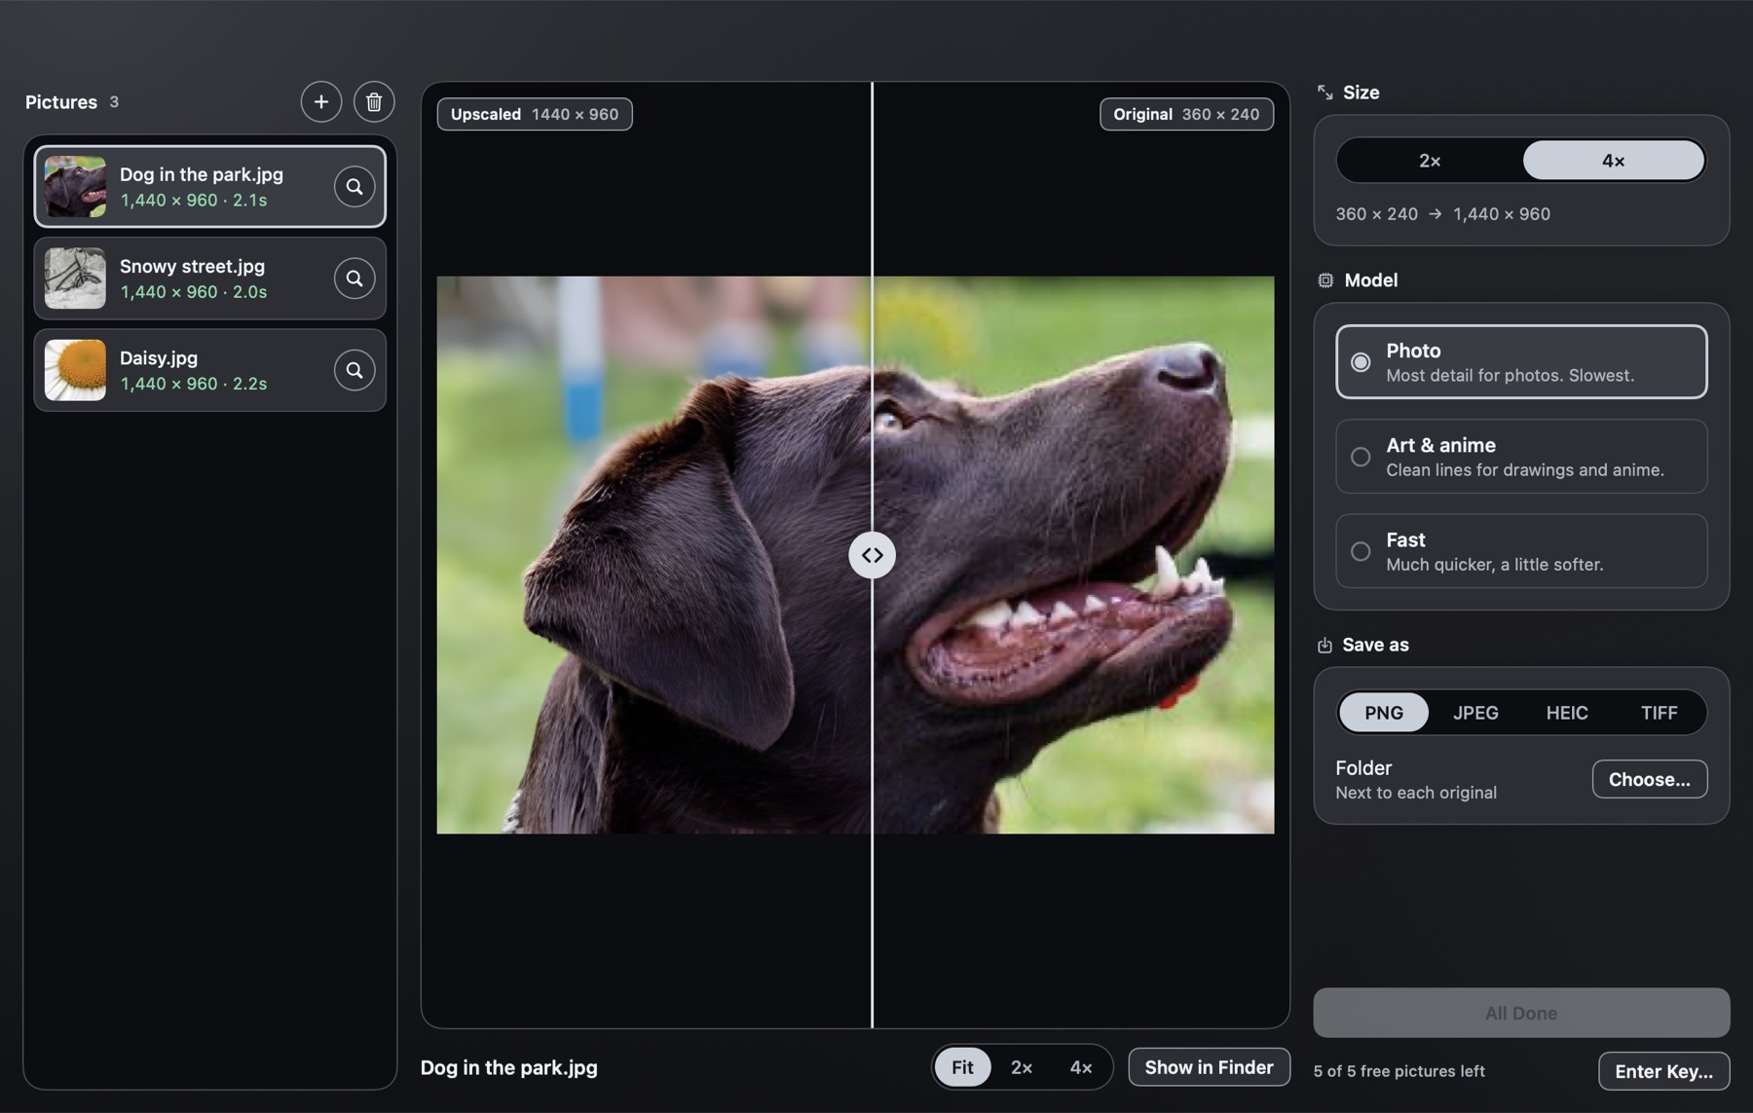Viewport: 1753px width, 1113px height.
Task: Grab the comparison split handle
Action: click(872, 555)
